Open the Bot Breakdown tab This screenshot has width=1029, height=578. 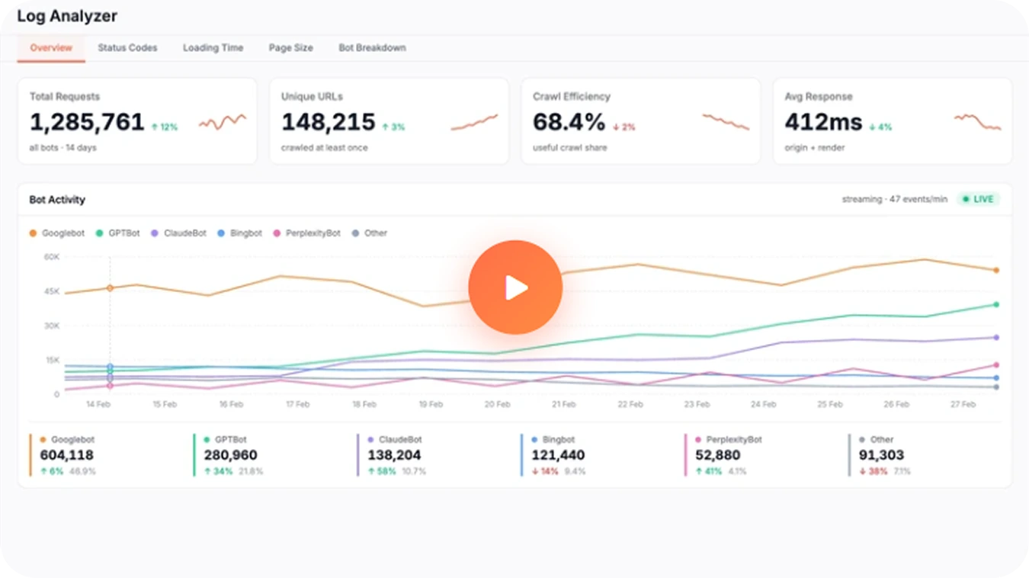[372, 47]
